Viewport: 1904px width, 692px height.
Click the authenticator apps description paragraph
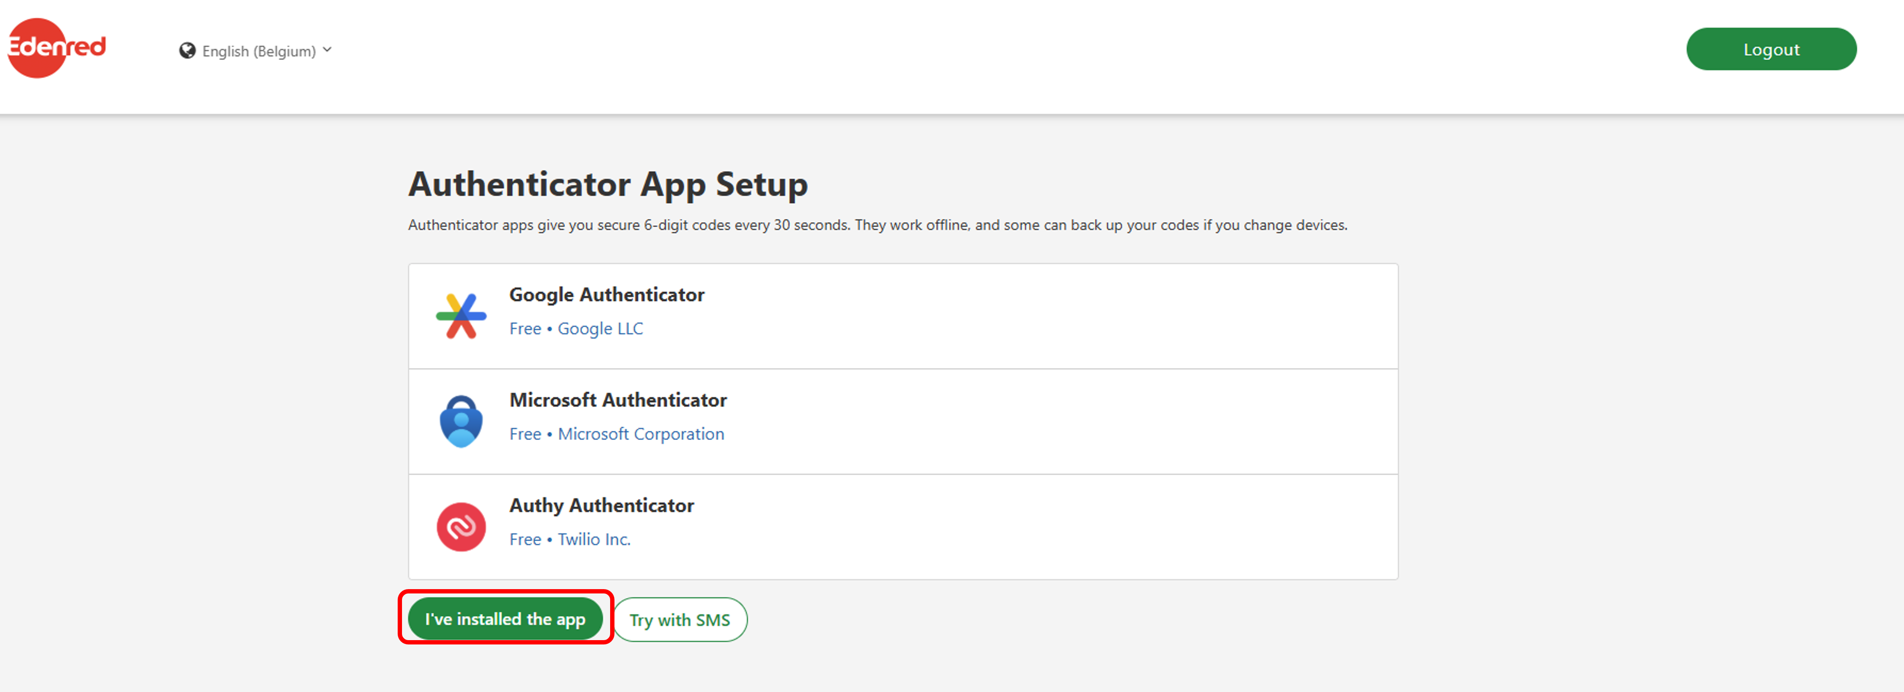[x=878, y=225]
